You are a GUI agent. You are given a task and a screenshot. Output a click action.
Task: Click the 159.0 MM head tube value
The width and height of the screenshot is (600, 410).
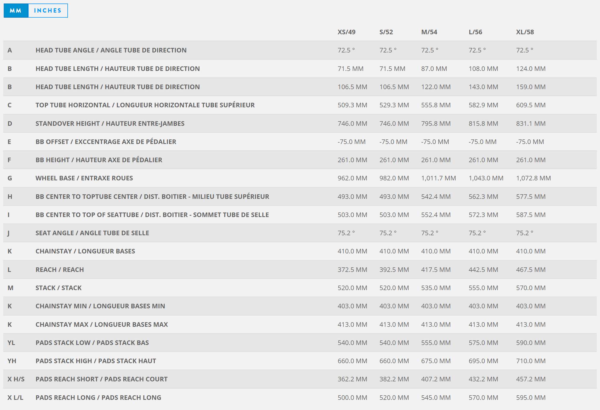click(531, 87)
